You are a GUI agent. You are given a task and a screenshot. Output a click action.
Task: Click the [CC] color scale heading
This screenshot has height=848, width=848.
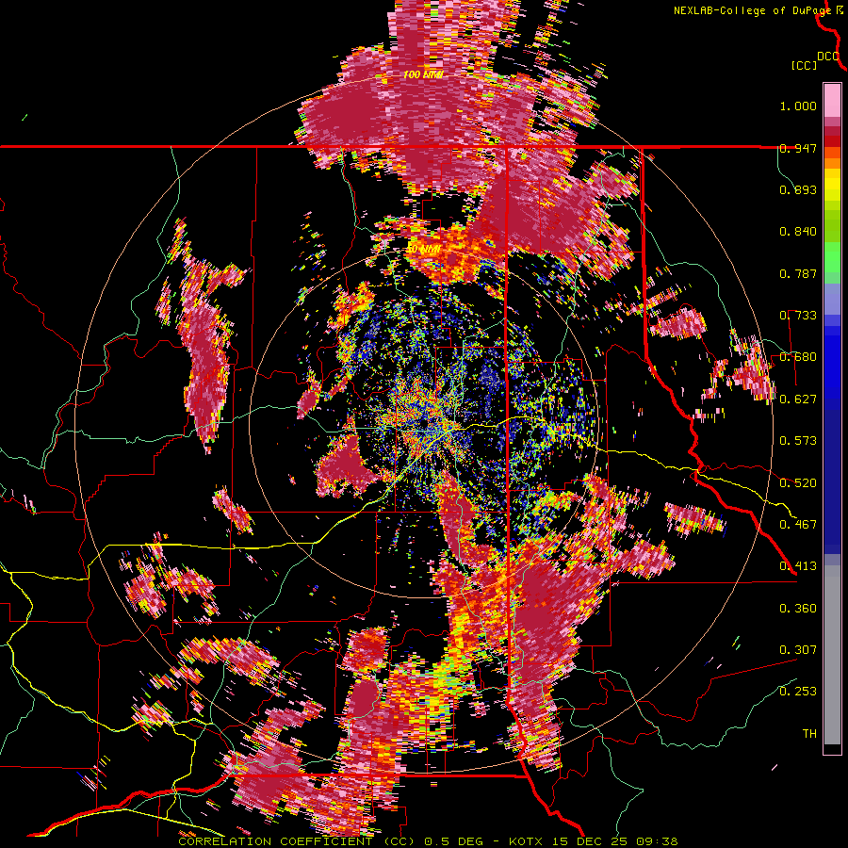point(804,65)
